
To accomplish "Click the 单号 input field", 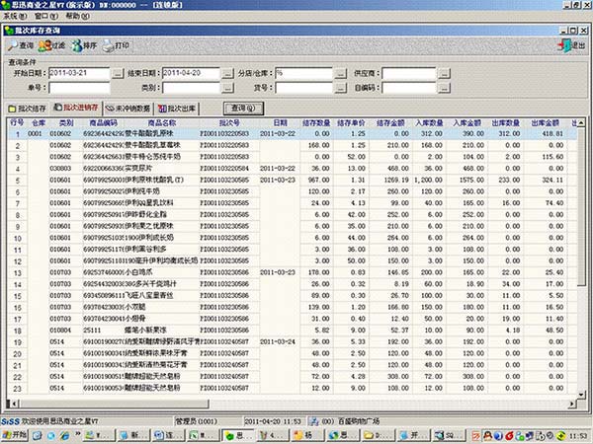I will pos(79,88).
